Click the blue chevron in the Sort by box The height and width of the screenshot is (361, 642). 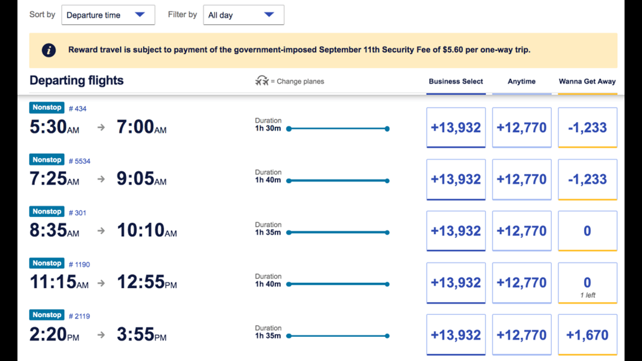tap(140, 15)
